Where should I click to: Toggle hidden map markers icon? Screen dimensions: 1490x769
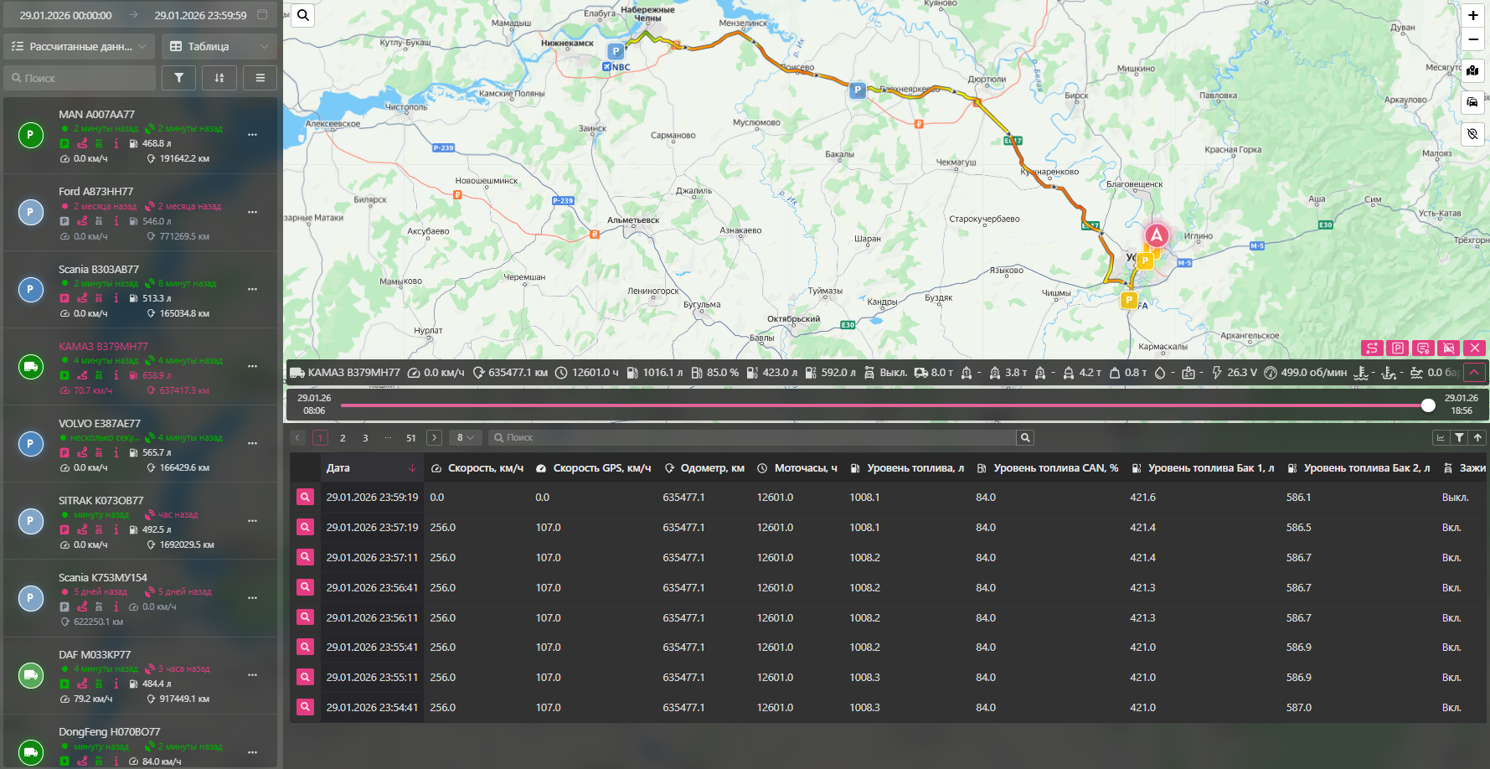pyautogui.click(x=1472, y=134)
